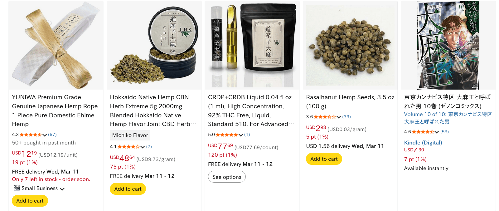This screenshot has height=211, width=499.
Task: Open the manga cover thumbnail
Action: (x=448, y=45)
